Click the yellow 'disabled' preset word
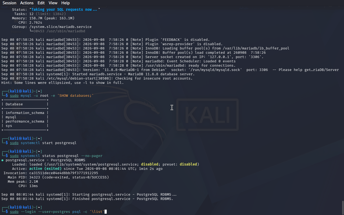Viewport: 344px width, 215px height. 188,164
